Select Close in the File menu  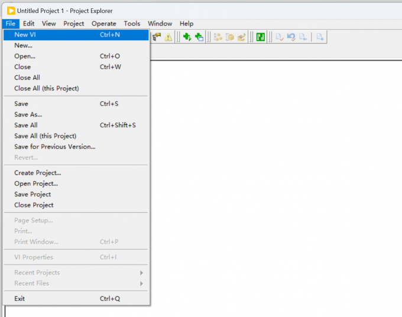point(76,67)
